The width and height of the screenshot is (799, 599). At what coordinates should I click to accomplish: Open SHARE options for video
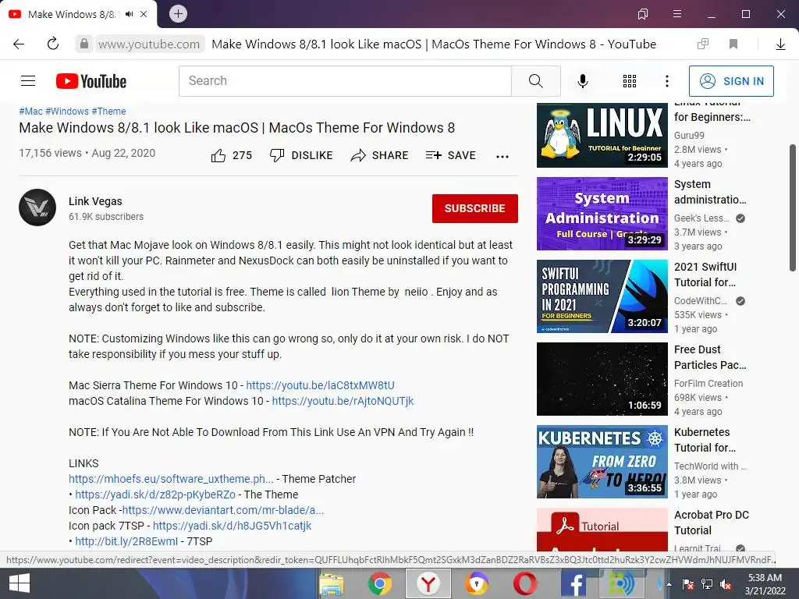(380, 155)
